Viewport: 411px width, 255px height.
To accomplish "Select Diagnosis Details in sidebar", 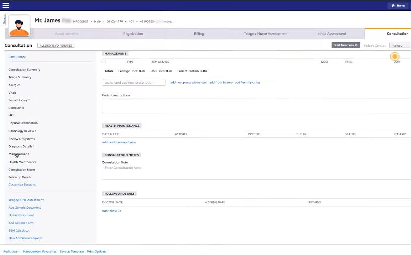I will pos(20,146).
